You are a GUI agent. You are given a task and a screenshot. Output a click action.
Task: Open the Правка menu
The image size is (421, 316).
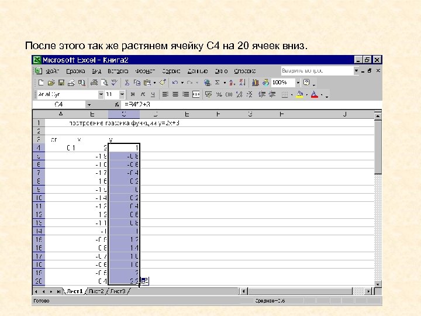pos(75,71)
